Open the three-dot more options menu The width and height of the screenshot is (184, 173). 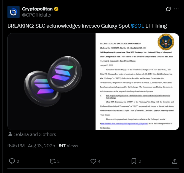(x=176, y=9)
